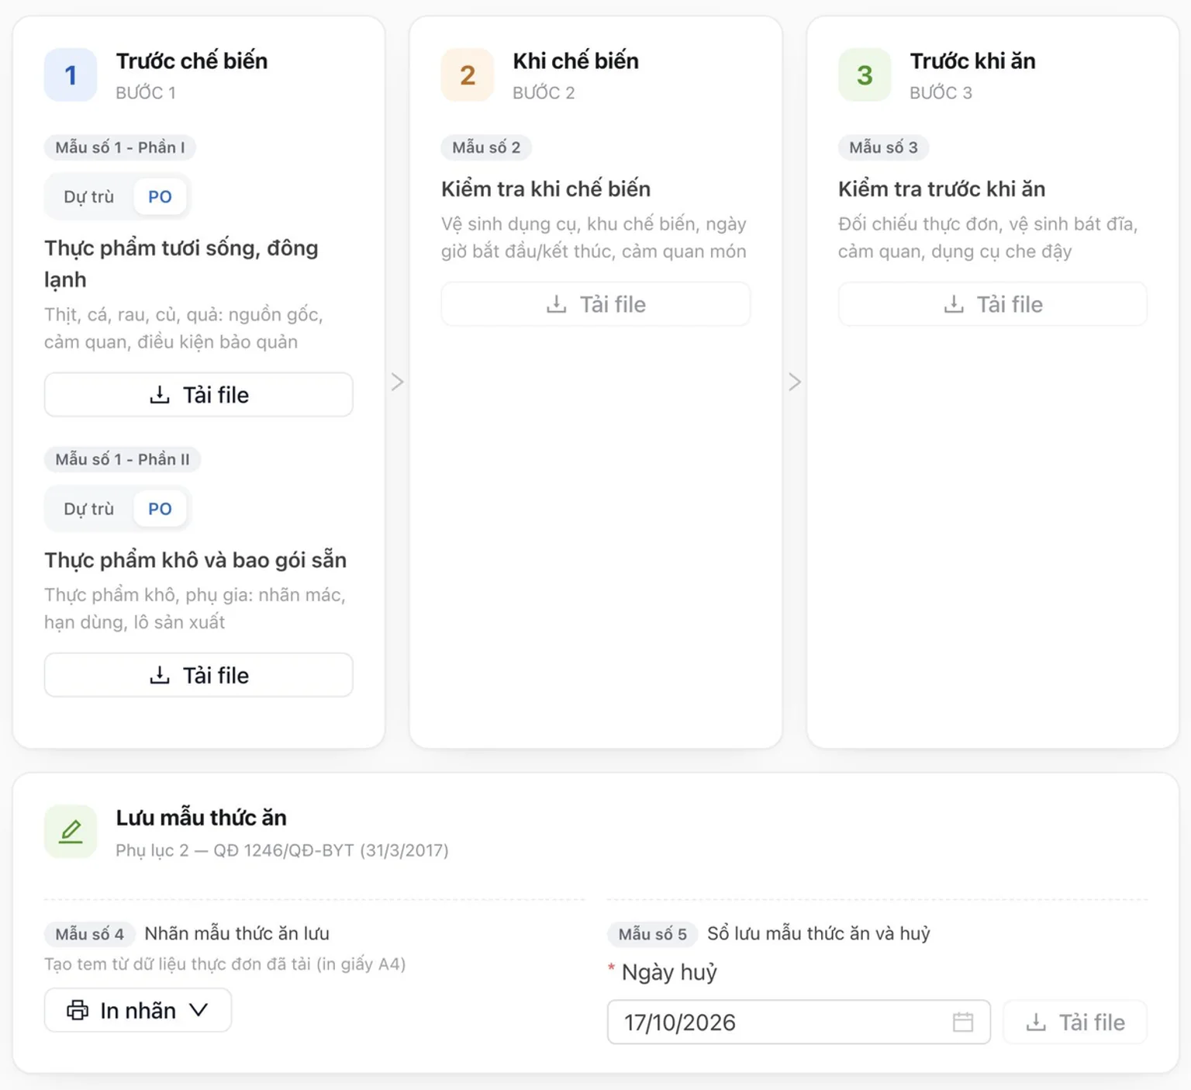1191x1090 pixels.
Task: Click the Mẫu số 2 tag
Action: tap(486, 147)
